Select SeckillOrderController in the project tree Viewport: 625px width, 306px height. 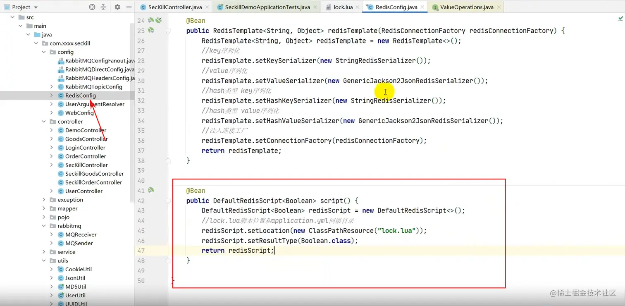tap(93, 182)
